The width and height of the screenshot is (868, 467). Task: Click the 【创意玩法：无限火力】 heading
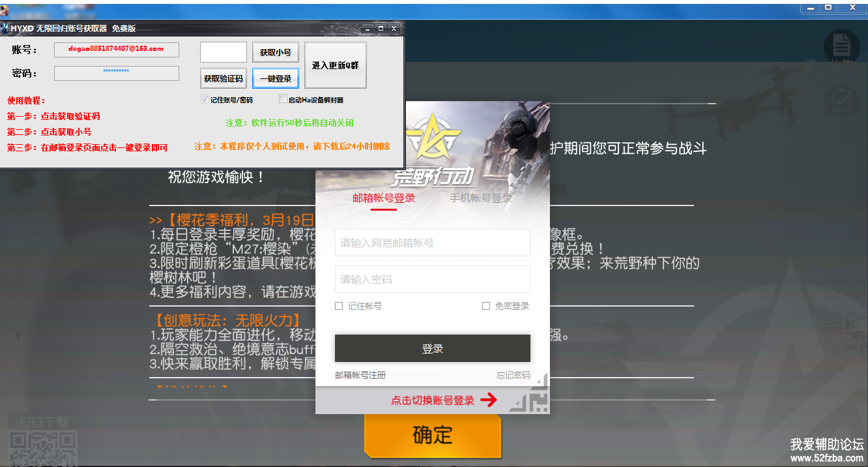coord(227,320)
